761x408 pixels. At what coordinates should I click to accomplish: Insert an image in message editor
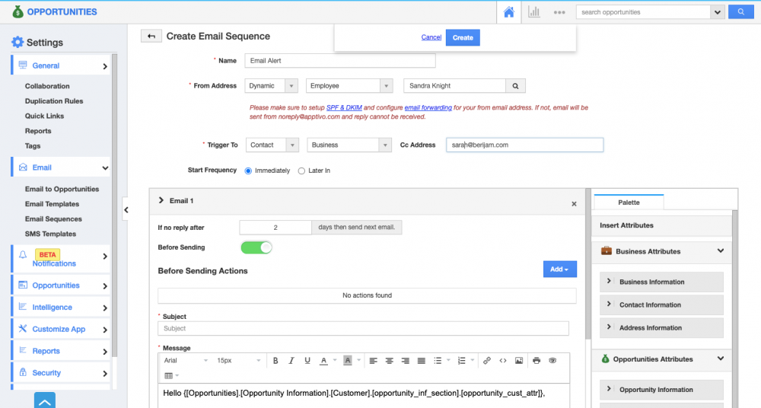point(518,361)
